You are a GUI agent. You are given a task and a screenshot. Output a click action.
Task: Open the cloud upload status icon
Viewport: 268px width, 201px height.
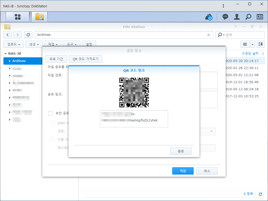(209, 17)
